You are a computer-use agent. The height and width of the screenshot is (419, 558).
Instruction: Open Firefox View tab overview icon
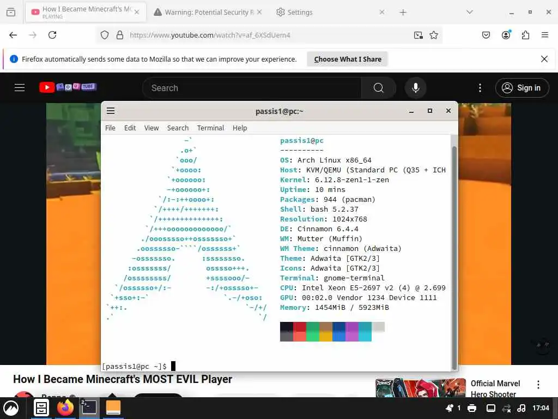tap(11, 12)
